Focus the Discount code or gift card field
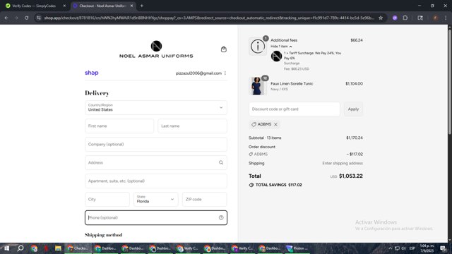 [x=295, y=109]
